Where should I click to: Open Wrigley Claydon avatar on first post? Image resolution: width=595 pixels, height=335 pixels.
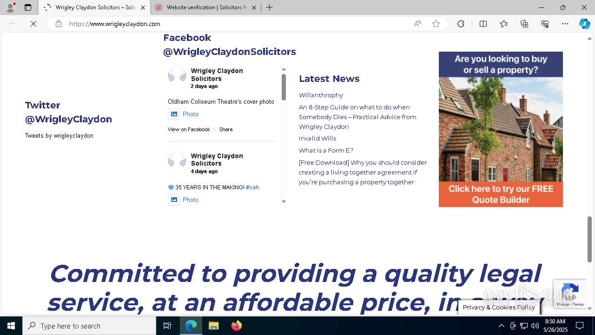pos(177,75)
